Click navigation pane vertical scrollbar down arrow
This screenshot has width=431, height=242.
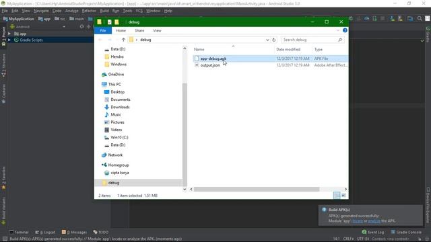coord(185,189)
